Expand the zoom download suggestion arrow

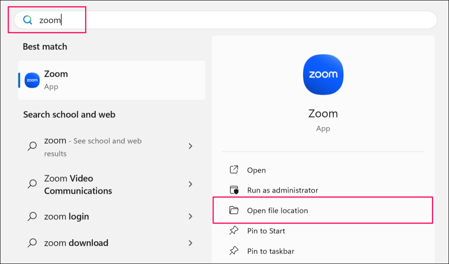coord(190,243)
